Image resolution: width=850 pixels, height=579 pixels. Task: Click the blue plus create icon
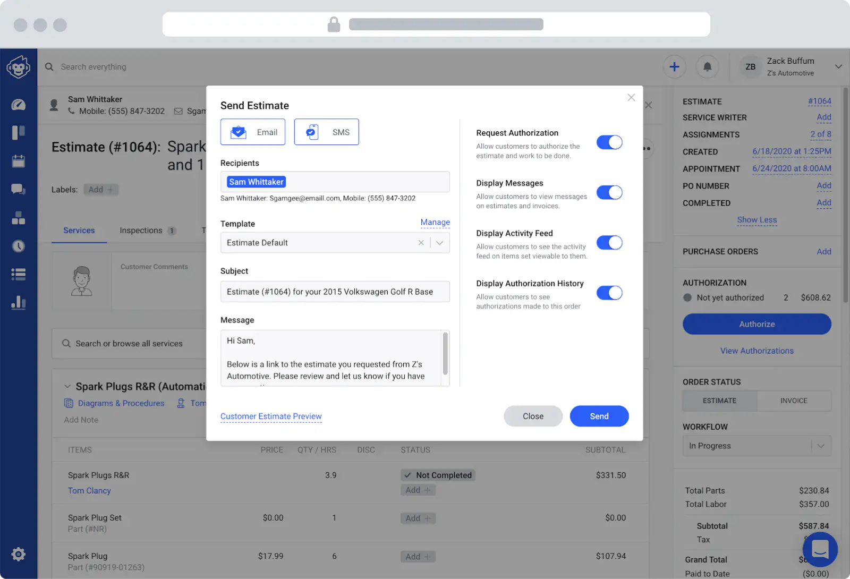[674, 67]
